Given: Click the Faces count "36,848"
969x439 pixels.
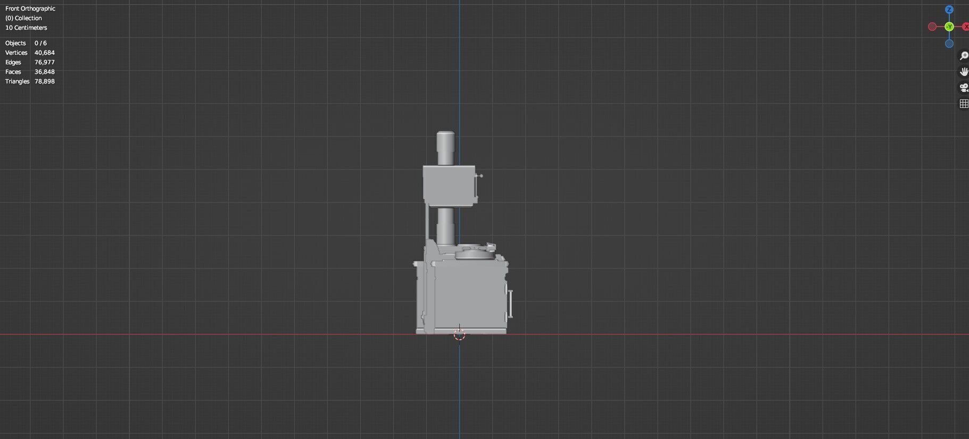Looking at the screenshot, I should point(45,72).
